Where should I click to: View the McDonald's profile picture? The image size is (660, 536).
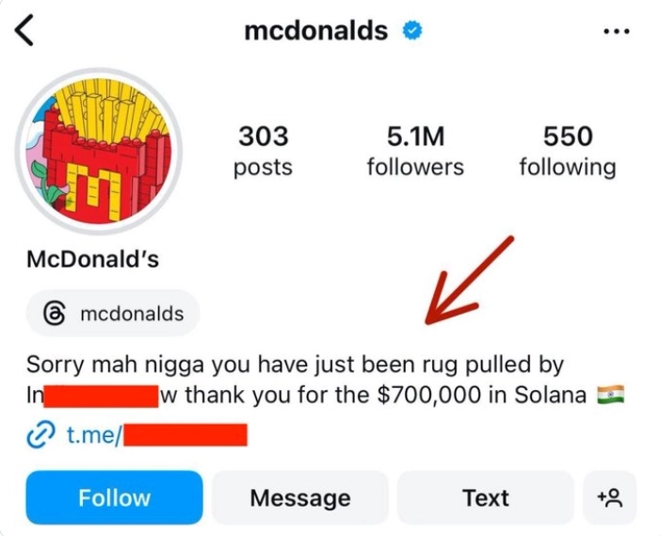pos(98,149)
